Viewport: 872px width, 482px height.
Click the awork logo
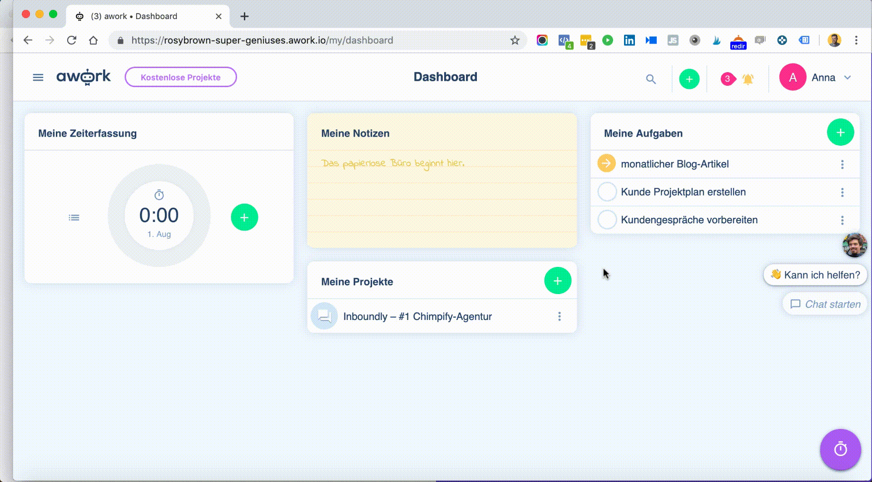(x=84, y=77)
